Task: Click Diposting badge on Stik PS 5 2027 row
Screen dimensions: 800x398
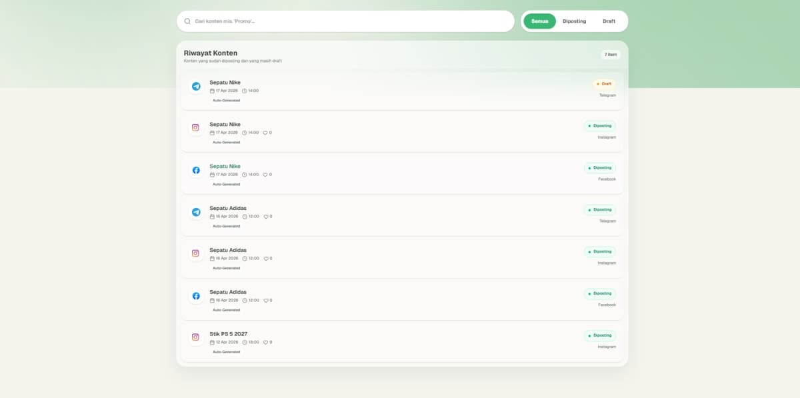Action: coord(600,335)
